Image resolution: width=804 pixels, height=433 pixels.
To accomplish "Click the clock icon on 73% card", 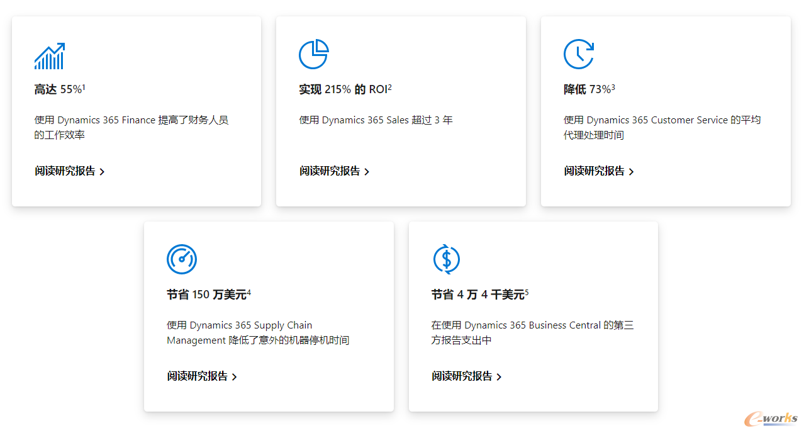I will click(x=579, y=54).
